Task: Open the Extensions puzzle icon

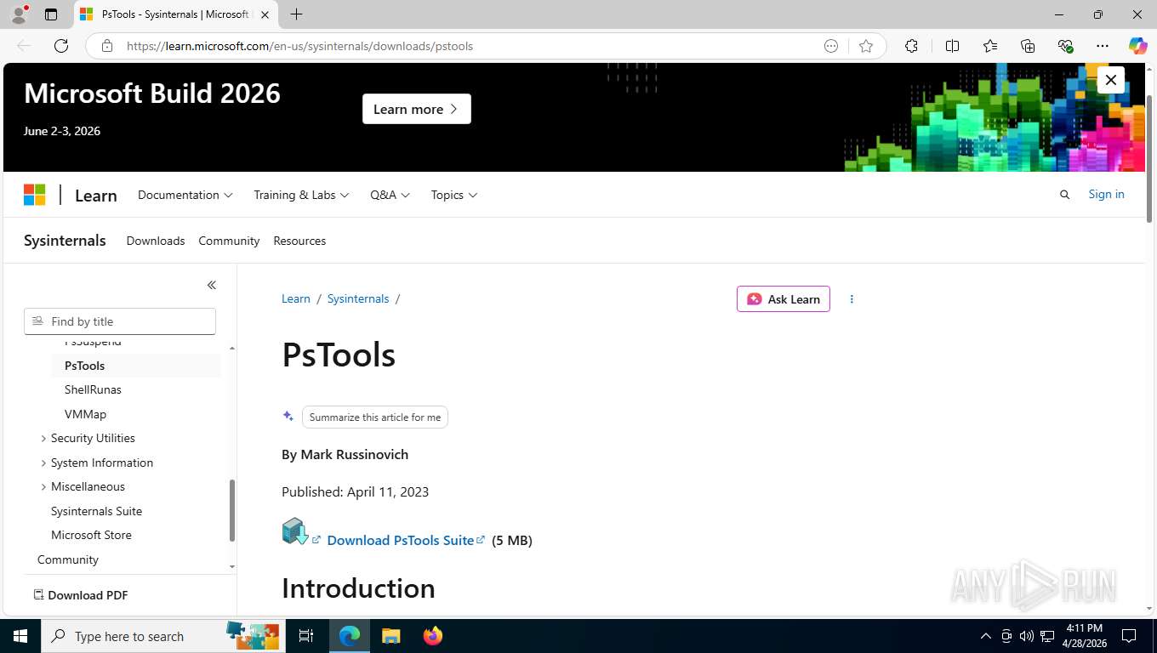Action: pyautogui.click(x=911, y=46)
